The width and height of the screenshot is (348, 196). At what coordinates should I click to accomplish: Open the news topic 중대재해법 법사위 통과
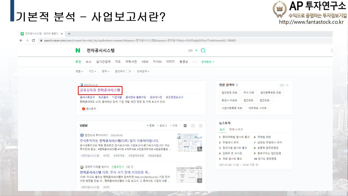coord(236,137)
